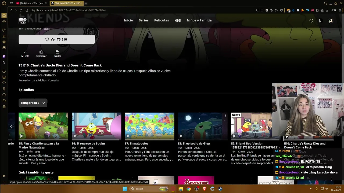The image size is (344, 193).
Task: Open the Películas menu item
Action: coord(162,20)
